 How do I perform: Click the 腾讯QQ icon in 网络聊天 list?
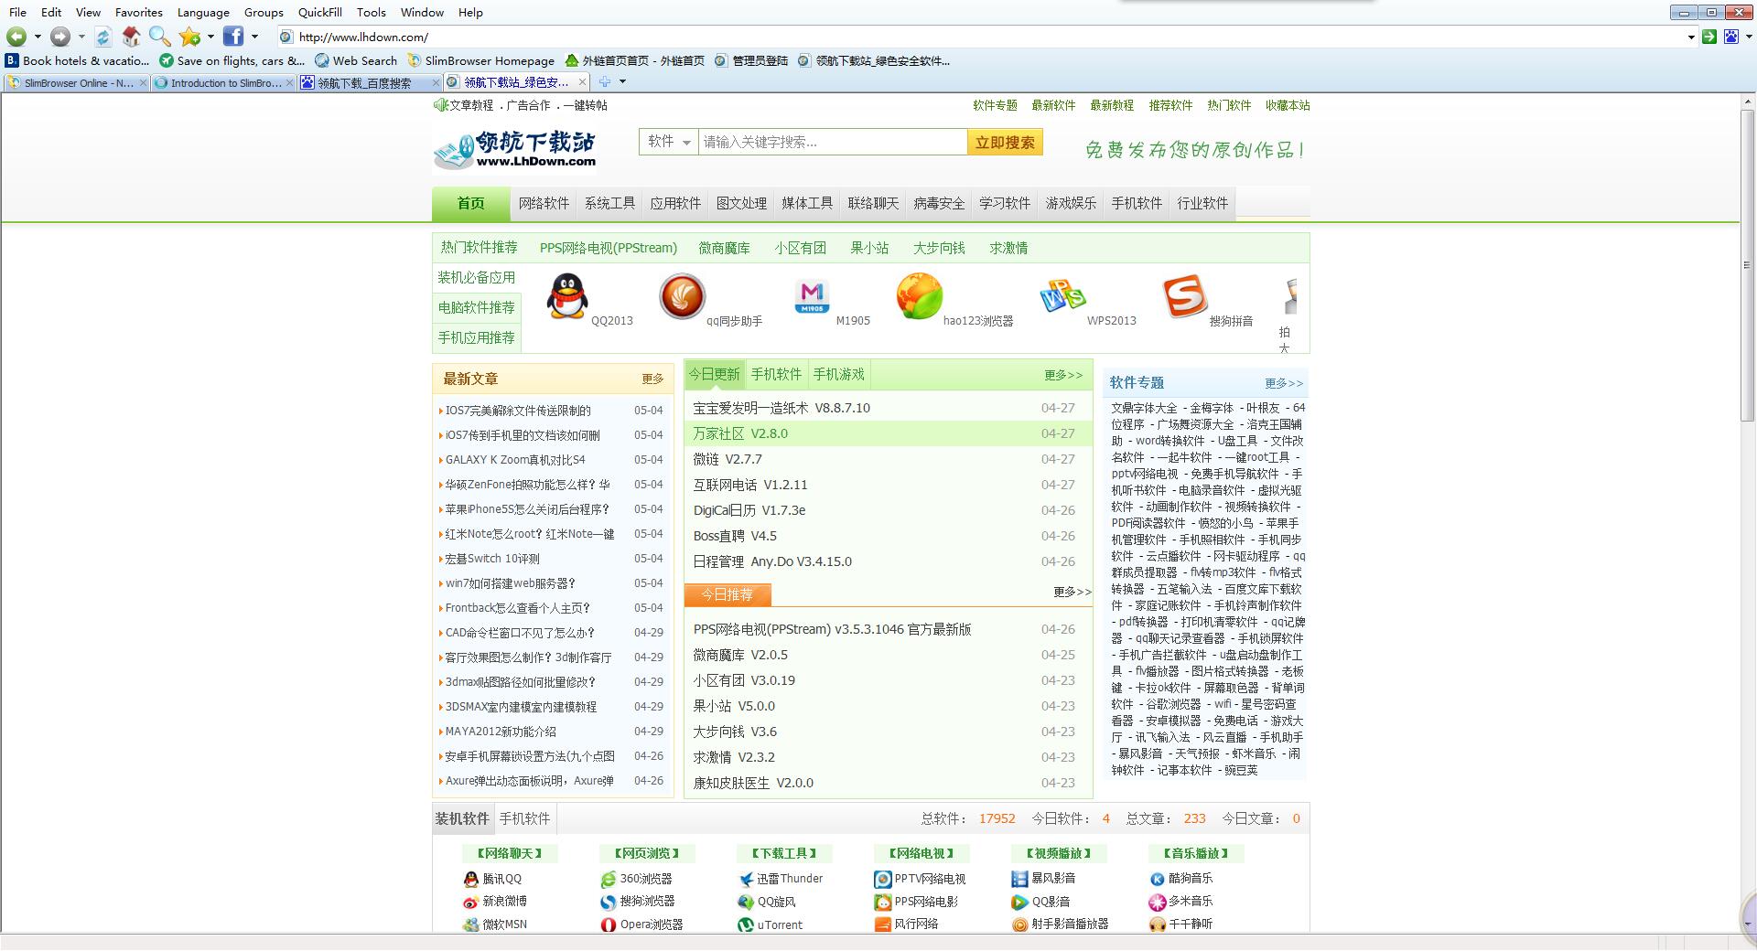[x=471, y=879]
